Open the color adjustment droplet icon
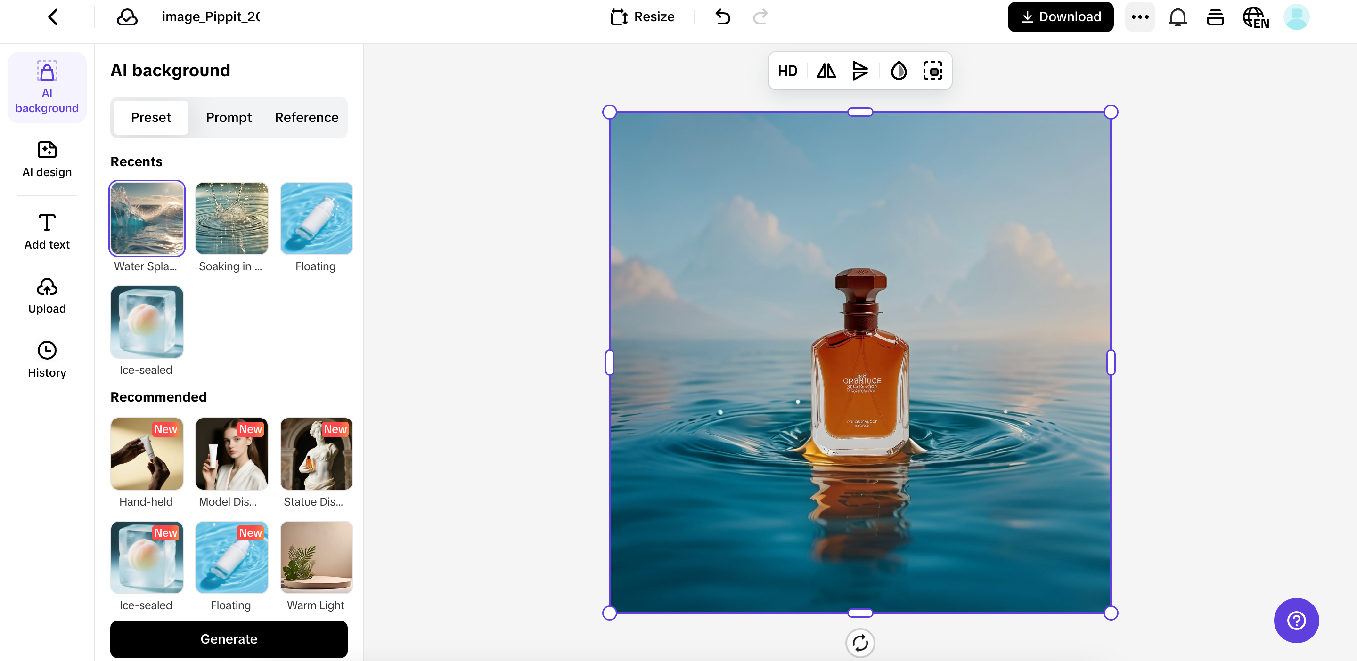The height and width of the screenshot is (661, 1357). (x=898, y=71)
